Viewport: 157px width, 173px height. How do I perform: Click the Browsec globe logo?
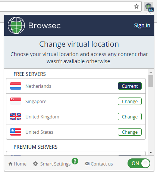point(16,25)
